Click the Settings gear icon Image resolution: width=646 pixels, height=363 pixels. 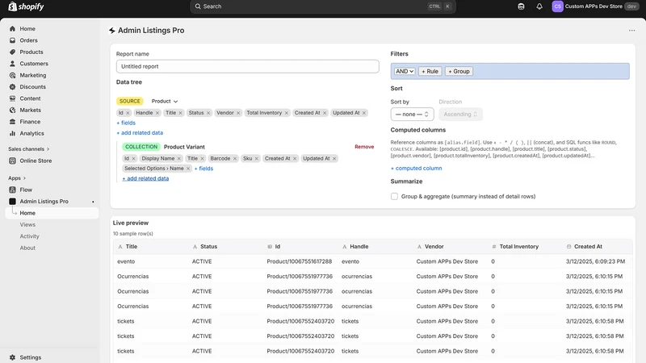[12, 357]
